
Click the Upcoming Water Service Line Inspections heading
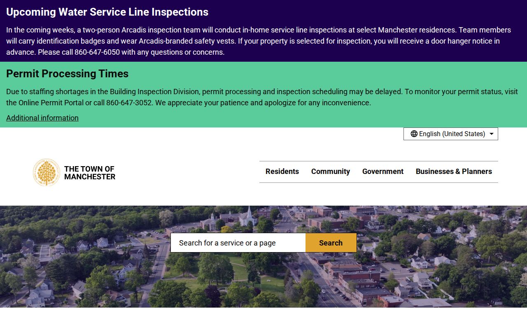[x=107, y=12]
